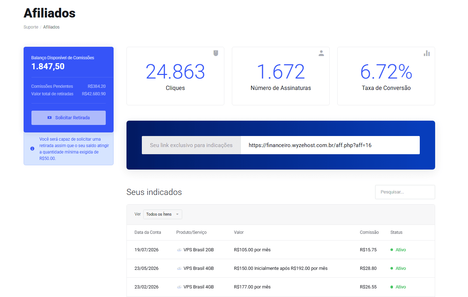Click the cloud icon beside VPS Brasil 2GB

[x=179, y=250]
